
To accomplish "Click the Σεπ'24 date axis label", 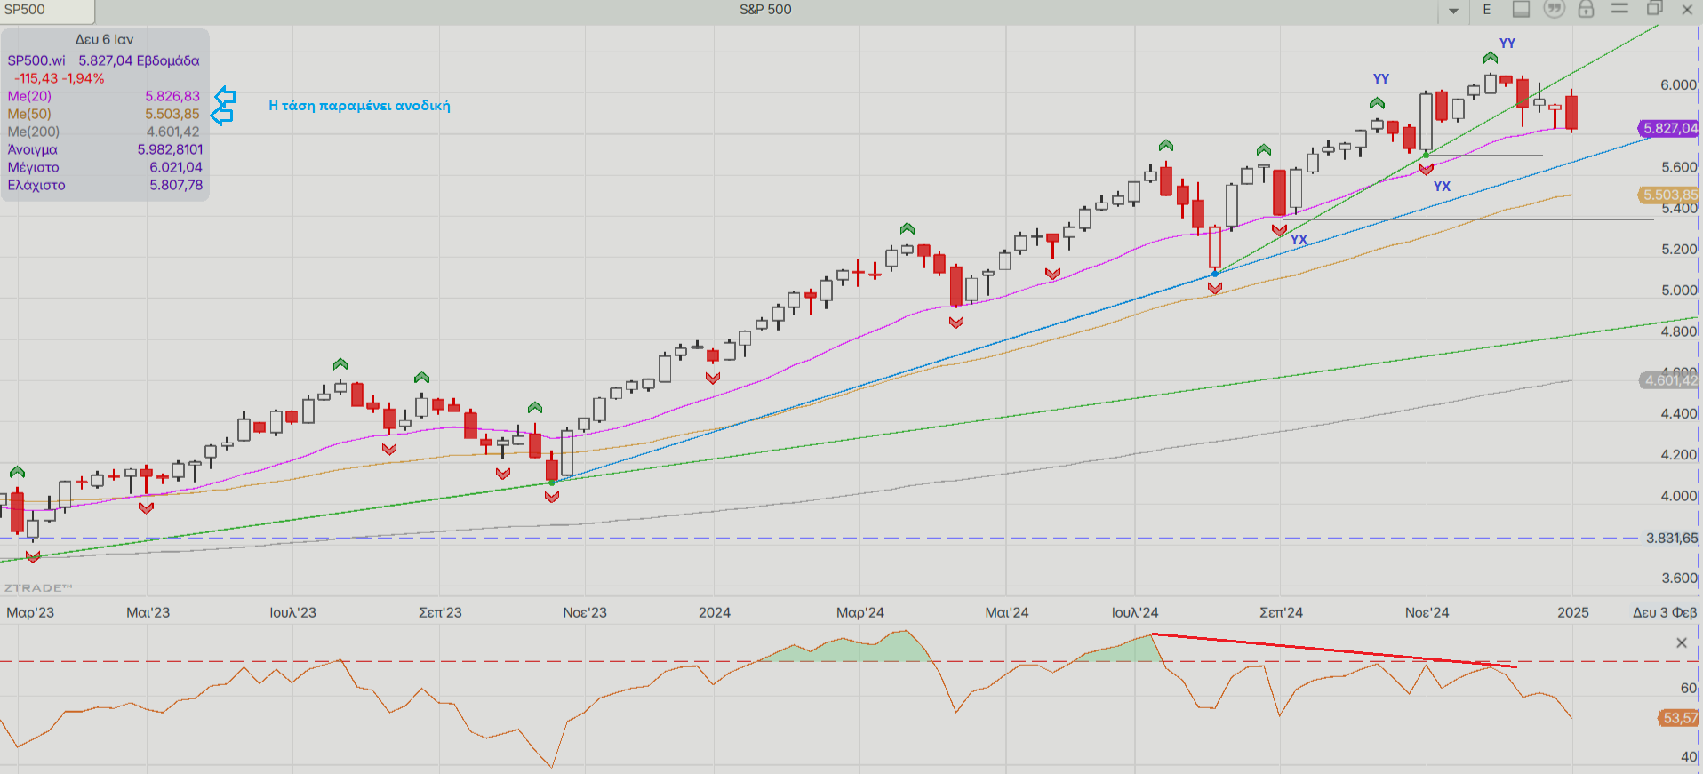I will (1281, 612).
